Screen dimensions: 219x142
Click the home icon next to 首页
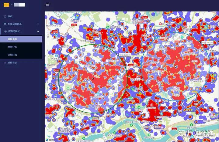(5, 16)
